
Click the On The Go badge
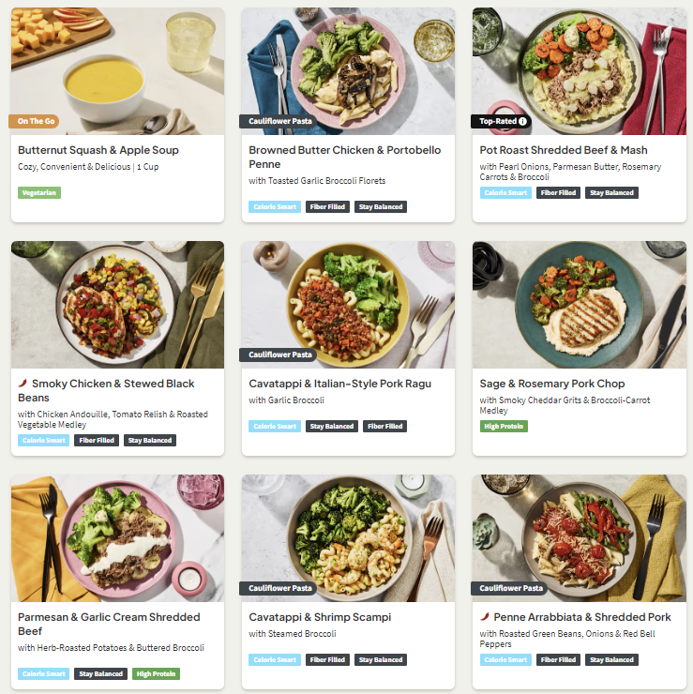click(34, 121)
